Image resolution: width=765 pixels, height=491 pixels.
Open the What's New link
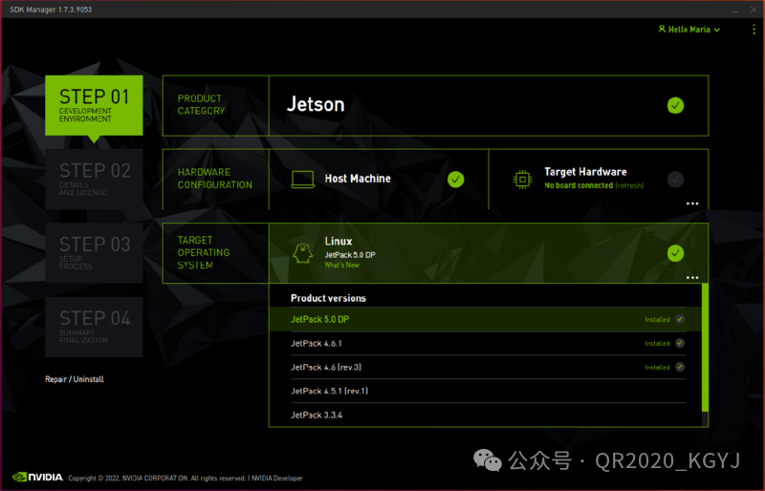click(x=341, y=266)
